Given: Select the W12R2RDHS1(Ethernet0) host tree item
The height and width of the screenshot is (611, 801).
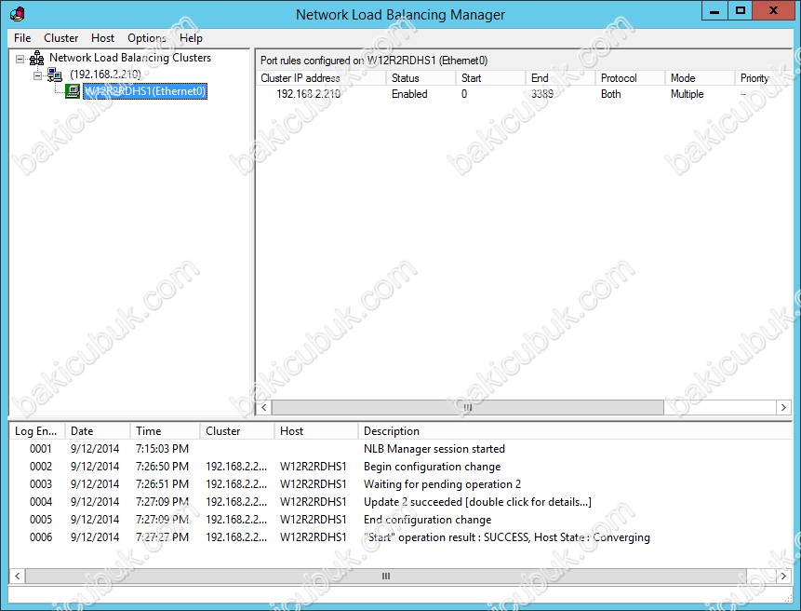Looking at the screenshot, I should click(145, 91).
